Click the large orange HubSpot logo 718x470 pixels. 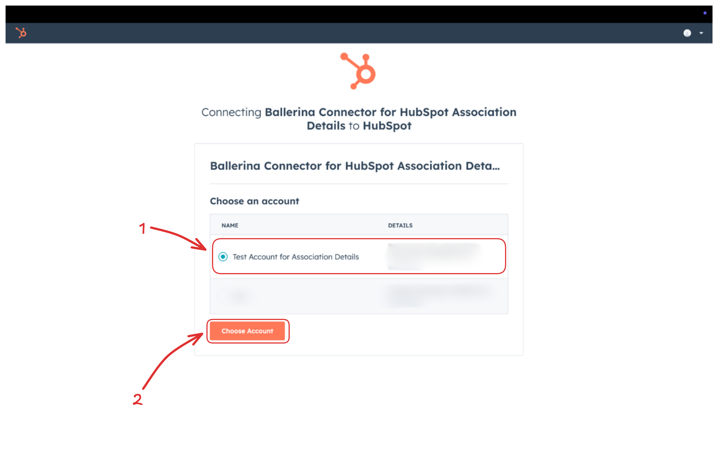(359, 71)
